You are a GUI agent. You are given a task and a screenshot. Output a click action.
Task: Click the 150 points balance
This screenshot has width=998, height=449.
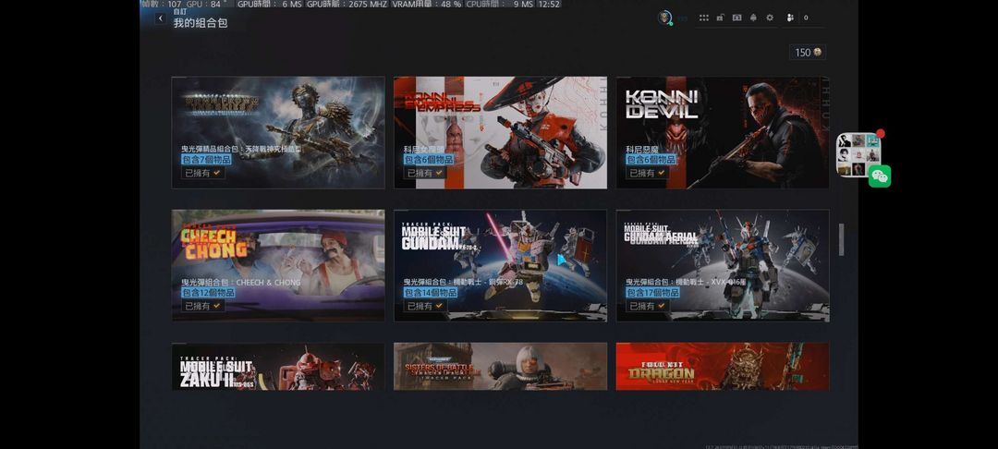pyautogui.click(x=808, y=52)
